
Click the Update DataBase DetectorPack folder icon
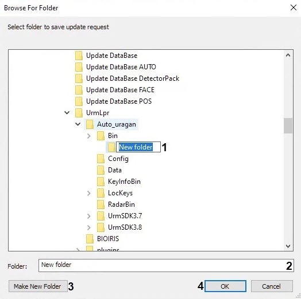[79, 78]
